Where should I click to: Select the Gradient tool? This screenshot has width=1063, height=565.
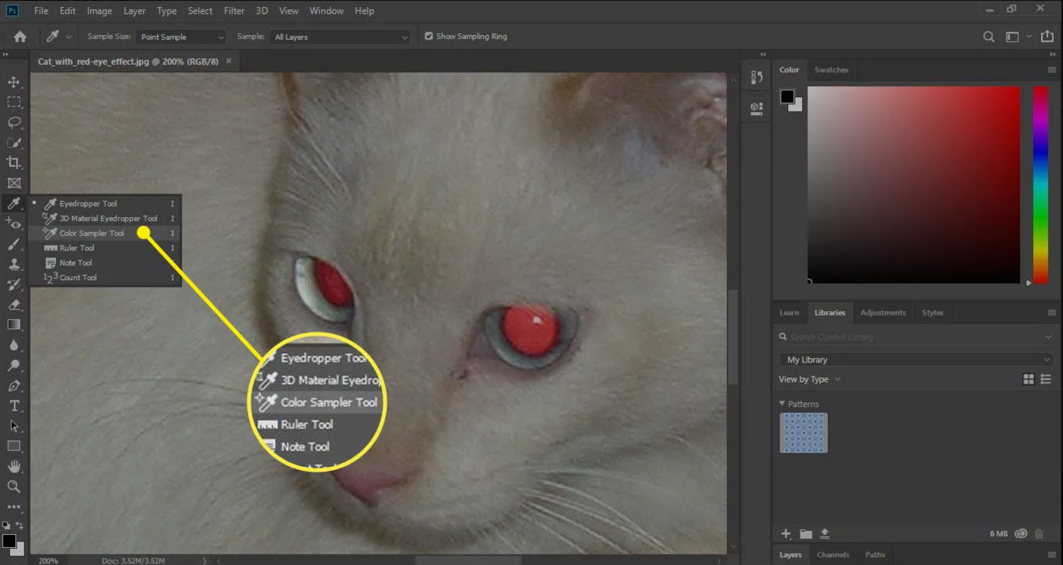[x=14, y=325]
